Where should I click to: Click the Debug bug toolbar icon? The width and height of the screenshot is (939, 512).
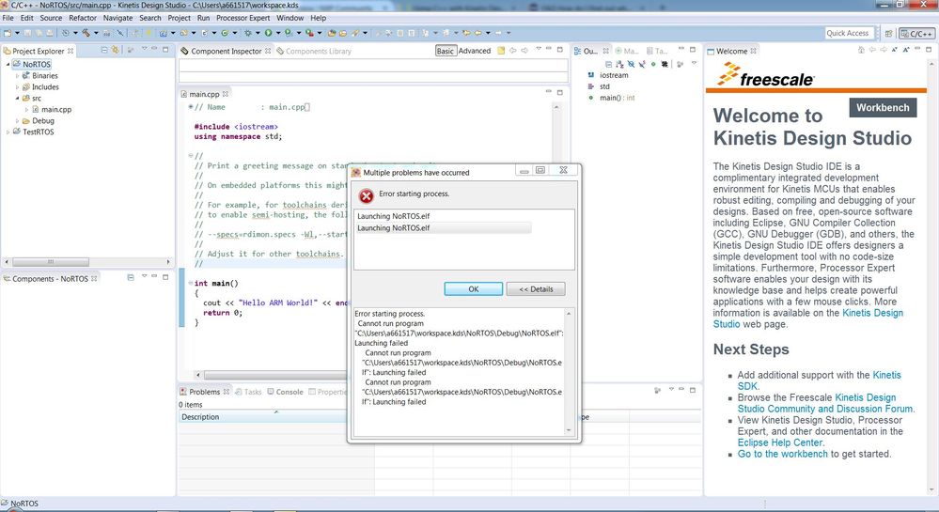pos(247,33)
